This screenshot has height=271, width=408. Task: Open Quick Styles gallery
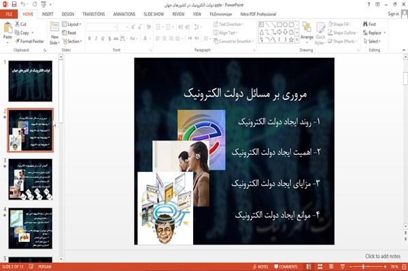pos(320,33)
